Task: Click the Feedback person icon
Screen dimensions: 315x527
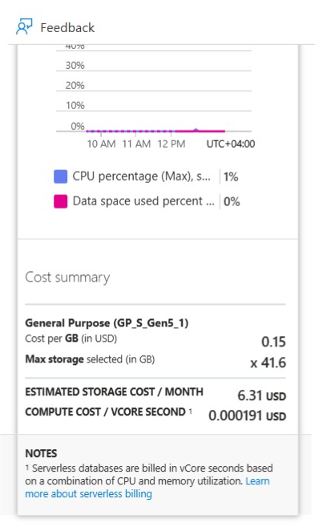Action: [24, 27]
